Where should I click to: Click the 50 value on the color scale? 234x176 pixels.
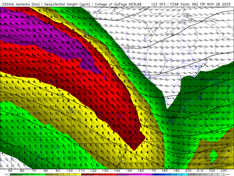[10, 171]
